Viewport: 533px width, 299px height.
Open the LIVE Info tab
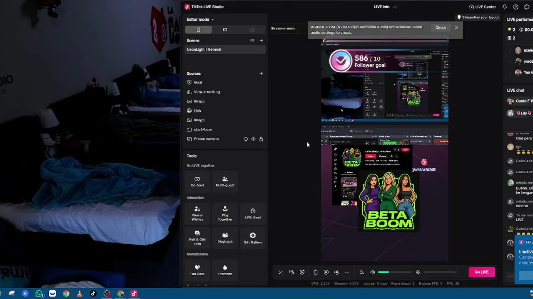(x=382, y=7)
